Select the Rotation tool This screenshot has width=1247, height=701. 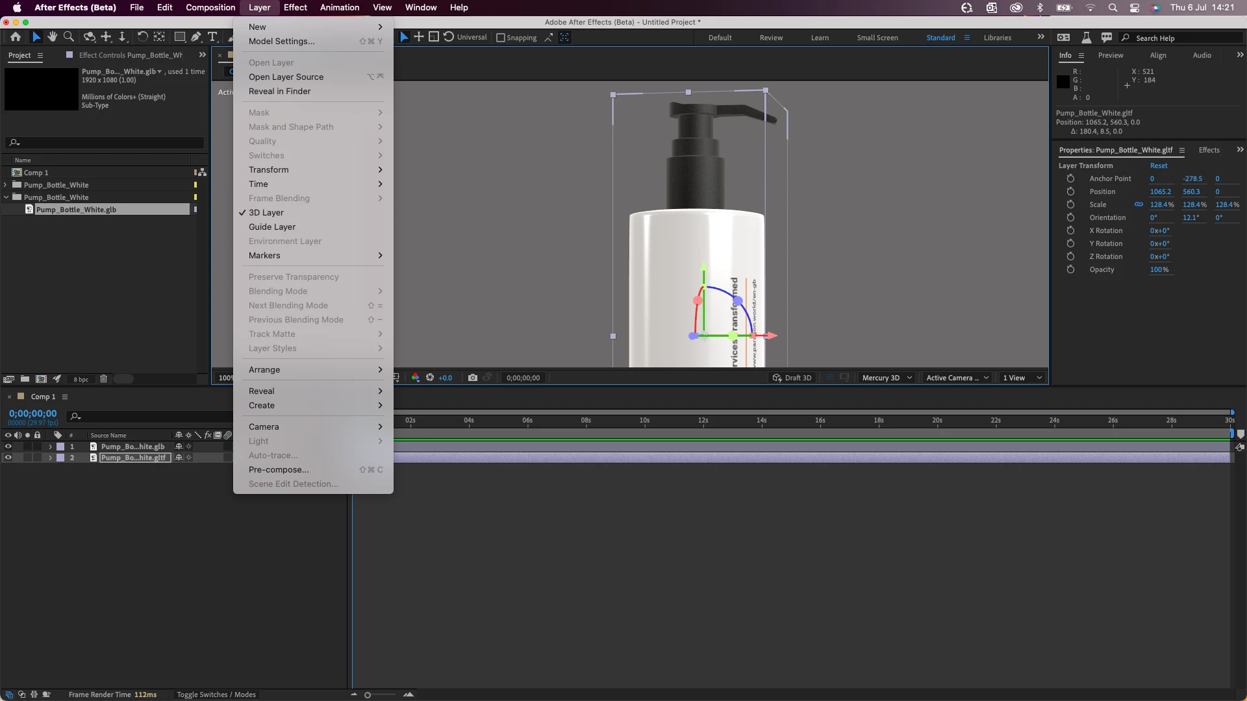142,37
